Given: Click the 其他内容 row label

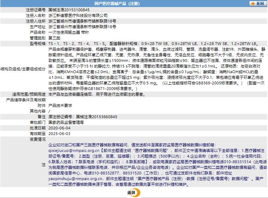Looking at the screenshot, I should click(38, 111).
